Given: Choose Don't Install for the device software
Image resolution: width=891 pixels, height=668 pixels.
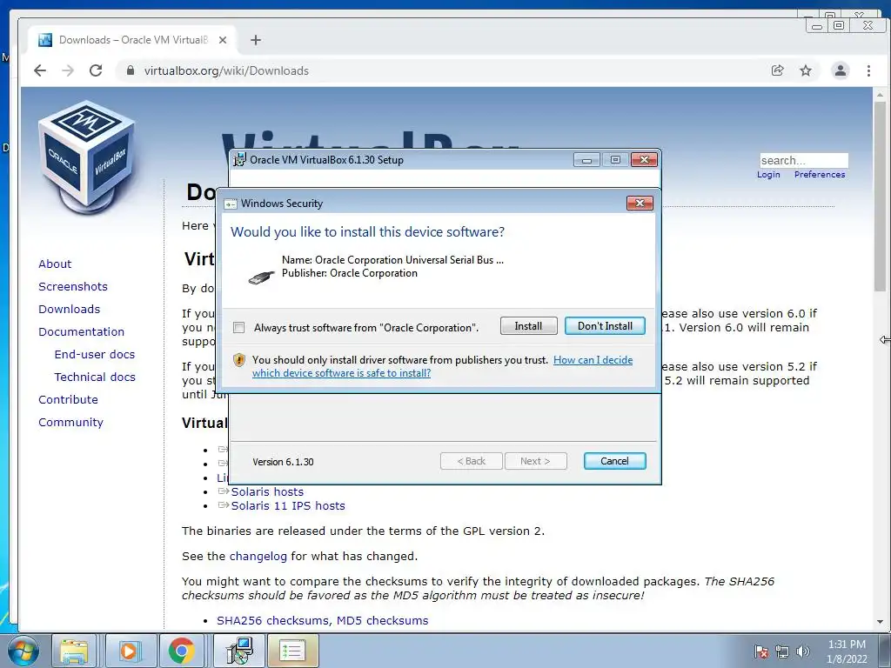Looking at the screenshot, I should point(605,326).
